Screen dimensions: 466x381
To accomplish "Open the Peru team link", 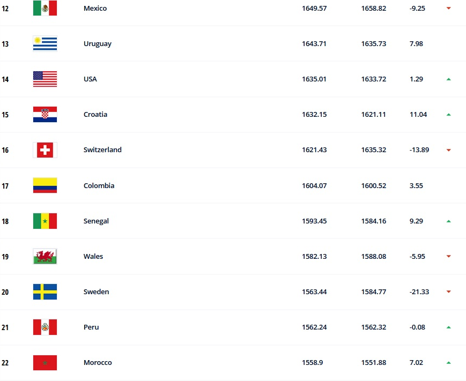I will click(x=91, y=327).
